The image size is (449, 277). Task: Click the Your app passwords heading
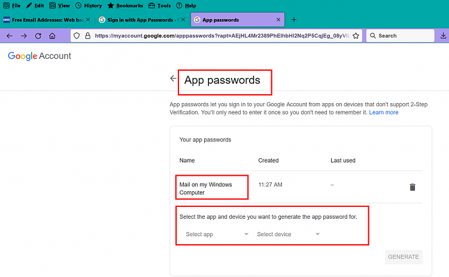click(205, 140)
